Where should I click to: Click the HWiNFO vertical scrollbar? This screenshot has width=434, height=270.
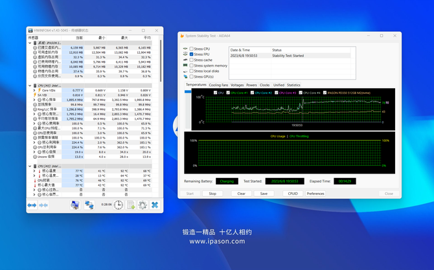point(161,61)
